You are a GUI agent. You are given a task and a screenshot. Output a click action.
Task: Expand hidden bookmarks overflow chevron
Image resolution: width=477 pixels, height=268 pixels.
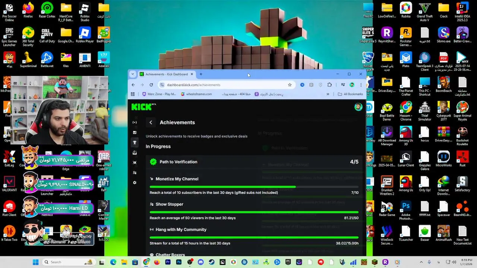point(328,94)
